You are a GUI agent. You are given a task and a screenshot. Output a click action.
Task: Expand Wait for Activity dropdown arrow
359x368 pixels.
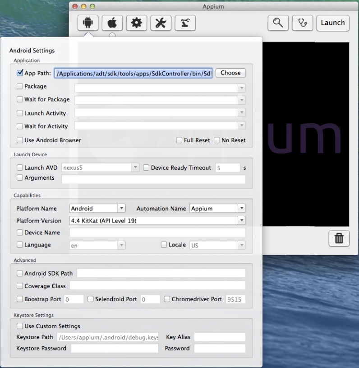(242, 126)
